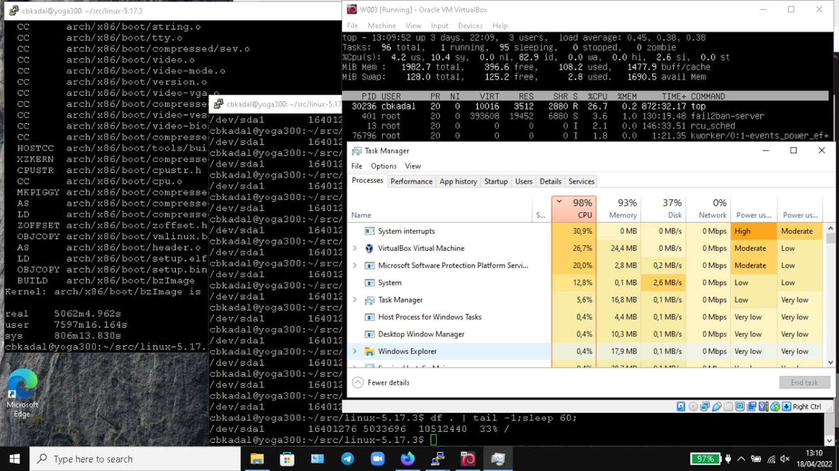Switch to Performance tab
The width and height of the screenshot is (839, 471).
point(411,181)
